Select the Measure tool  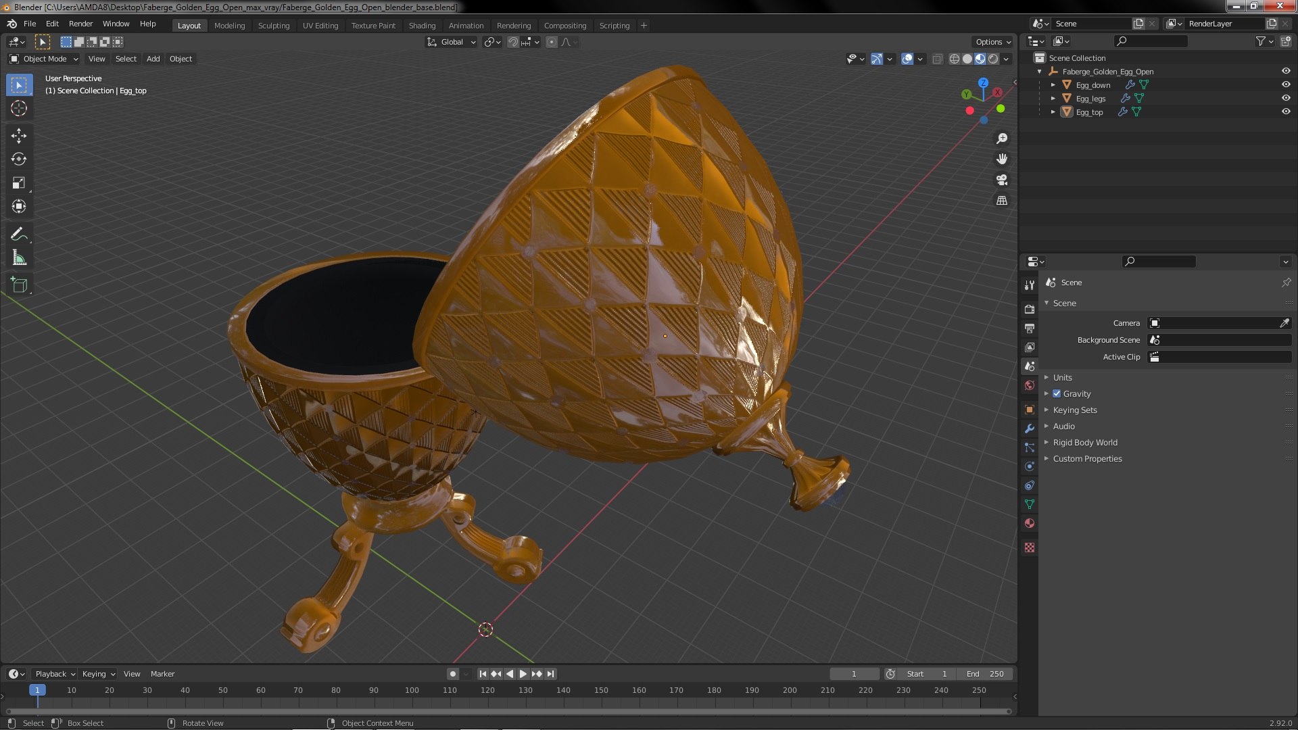click(19, 258)
